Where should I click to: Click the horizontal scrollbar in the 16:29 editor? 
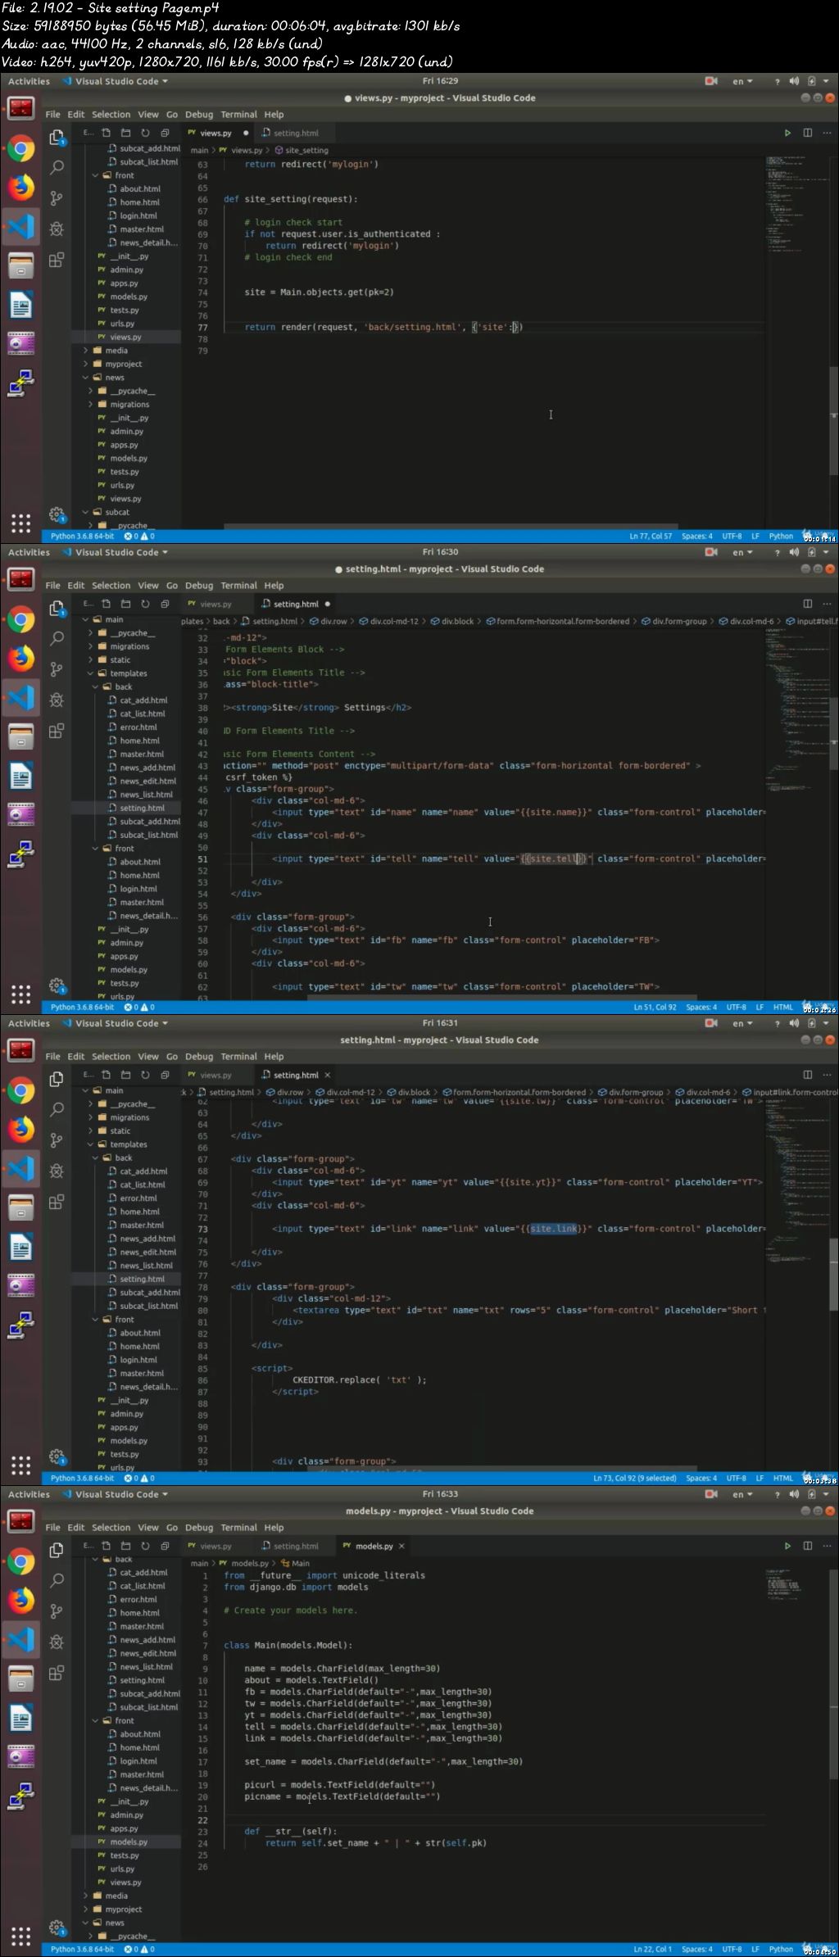click(451, 526)
